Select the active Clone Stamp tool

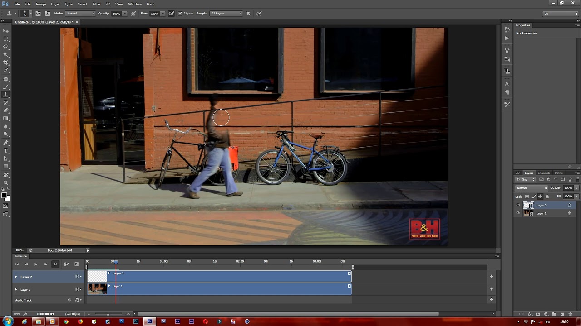6,95
